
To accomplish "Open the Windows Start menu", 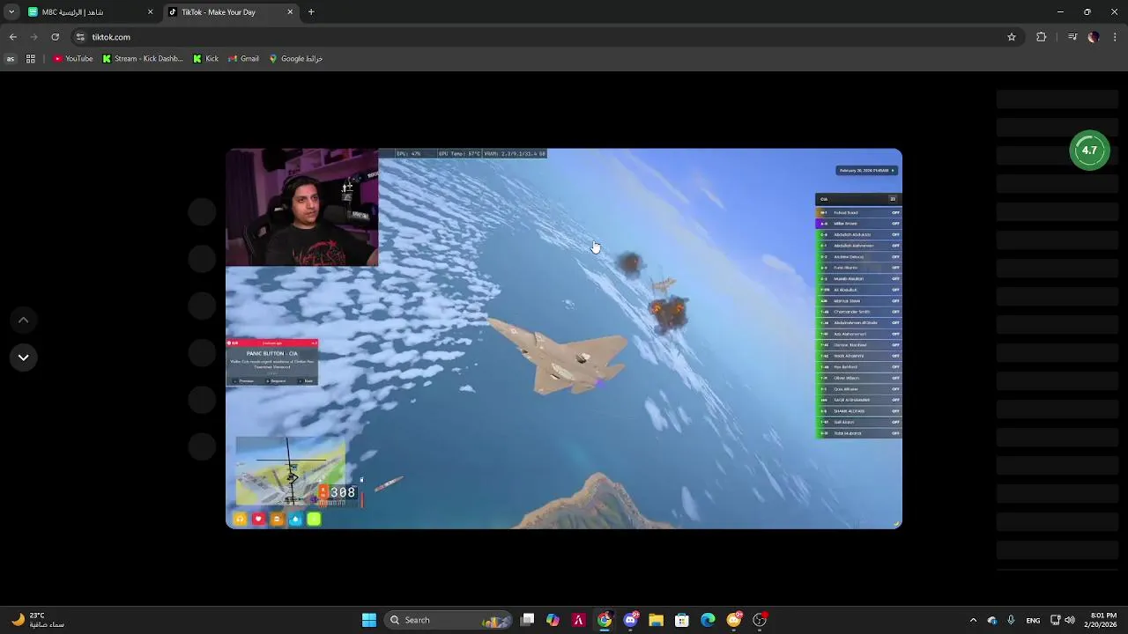I will pyautogui.click(x=369, y=620).
